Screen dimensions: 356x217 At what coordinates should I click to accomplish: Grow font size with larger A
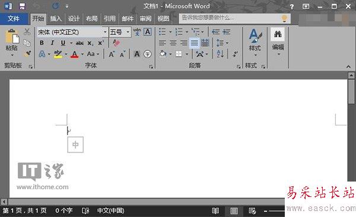tap(112, 54)
